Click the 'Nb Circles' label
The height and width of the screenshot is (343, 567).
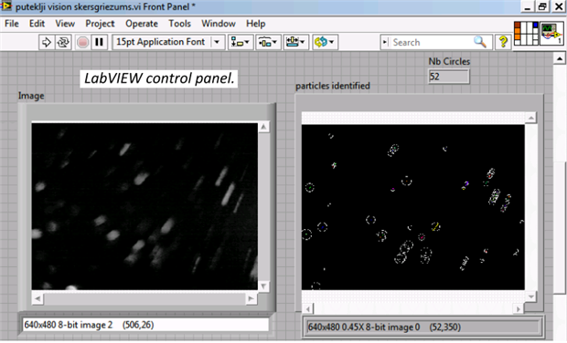(449, 62)
